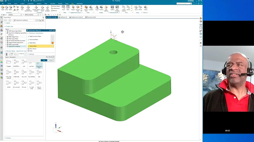Switch to Discovery Center tab
This screenshot has height=142, width=254.
91,17
